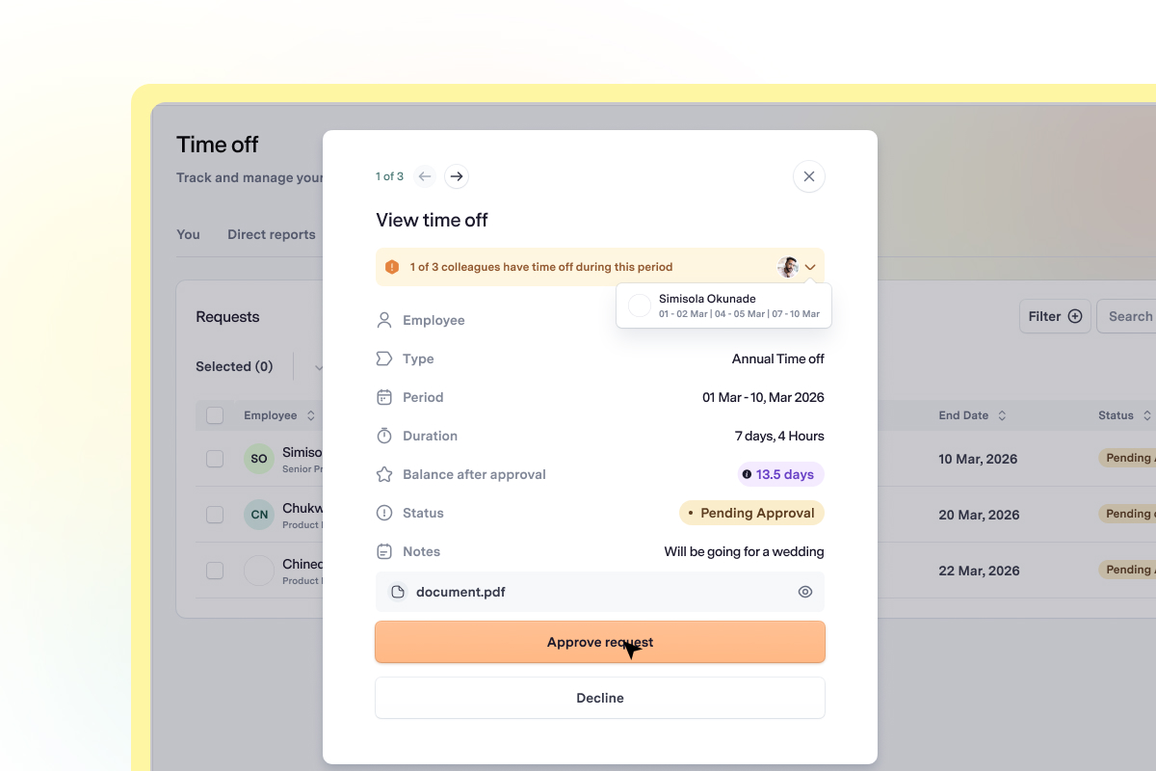Image resolution: width=1156 pixels, height=771 pixels.
Task: Toggle the select-all header checkbox
Action: [215, 415]
